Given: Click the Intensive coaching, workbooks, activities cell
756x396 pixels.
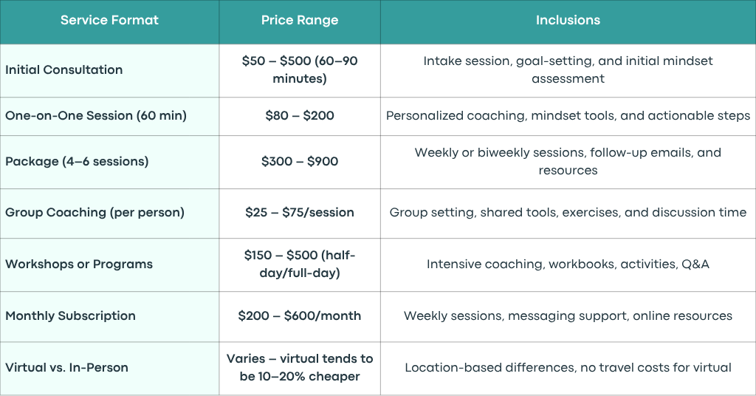Looking at the screenshot, I should pos(568,264).
